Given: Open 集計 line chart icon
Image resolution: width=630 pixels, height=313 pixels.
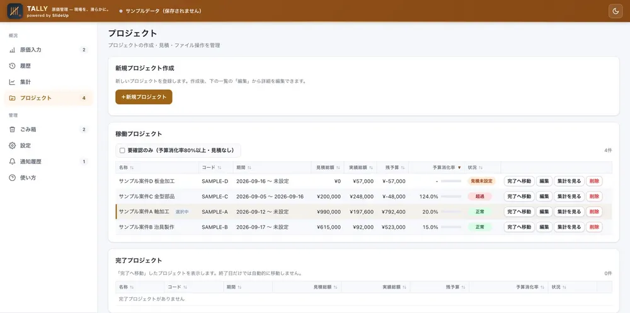Looking at the screenshot, I should [12, 82].
